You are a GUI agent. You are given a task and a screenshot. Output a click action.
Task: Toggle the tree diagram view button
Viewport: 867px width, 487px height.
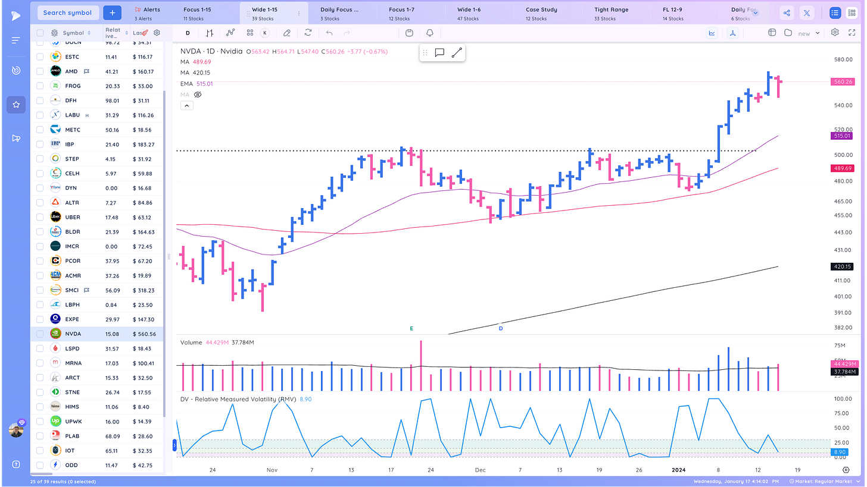click(x=732, y=33)
